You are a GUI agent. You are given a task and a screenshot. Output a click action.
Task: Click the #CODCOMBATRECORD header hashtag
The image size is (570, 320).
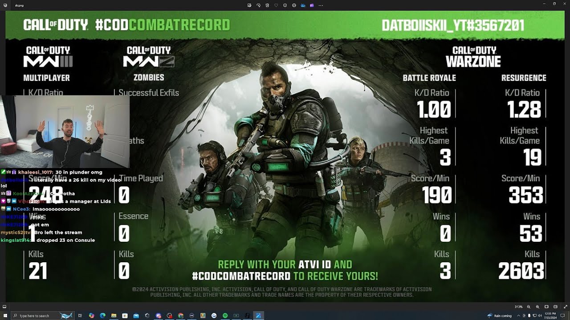point(163,25)
